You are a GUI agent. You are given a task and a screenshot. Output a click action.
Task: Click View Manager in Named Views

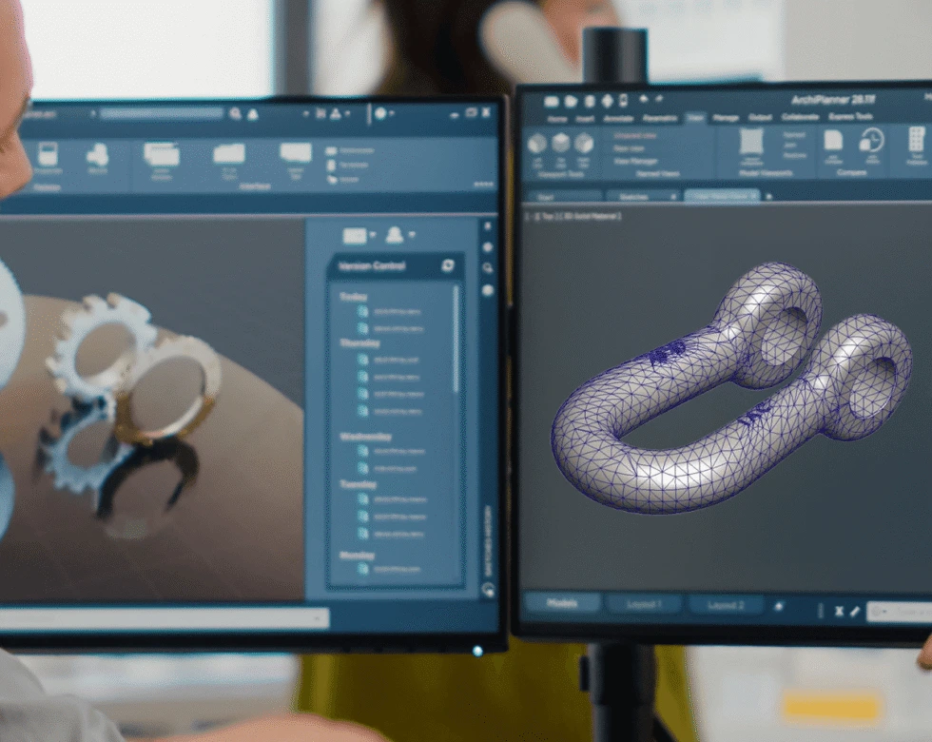coord(635,162)
